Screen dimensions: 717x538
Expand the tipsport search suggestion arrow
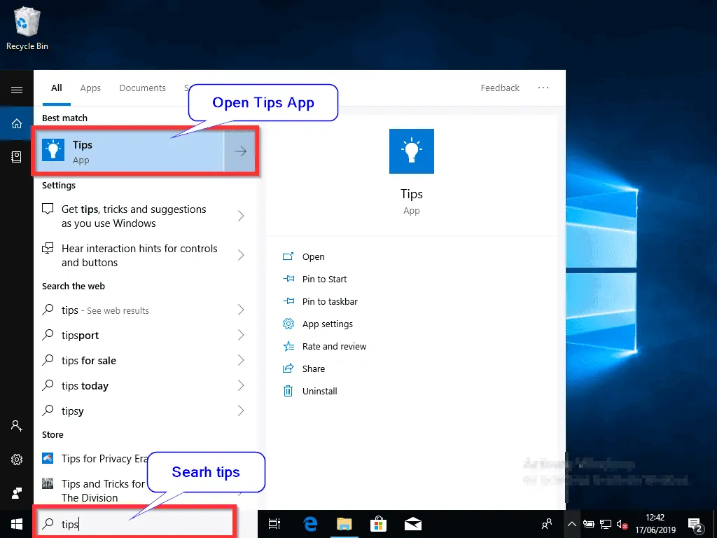[240, 335]
